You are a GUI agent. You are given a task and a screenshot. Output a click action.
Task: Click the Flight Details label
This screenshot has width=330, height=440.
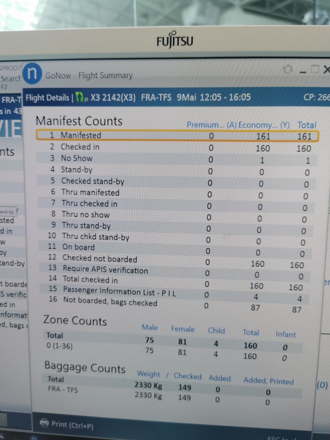point(47,98)
